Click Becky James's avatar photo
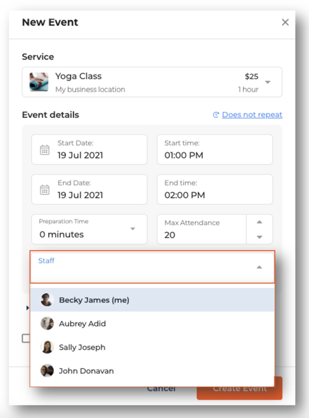The image size is (309, 418). coord(47,300)
